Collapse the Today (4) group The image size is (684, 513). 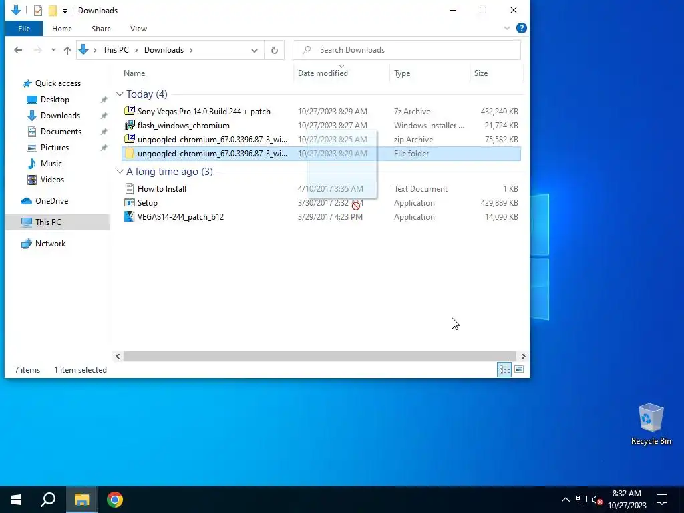[120, 94]
